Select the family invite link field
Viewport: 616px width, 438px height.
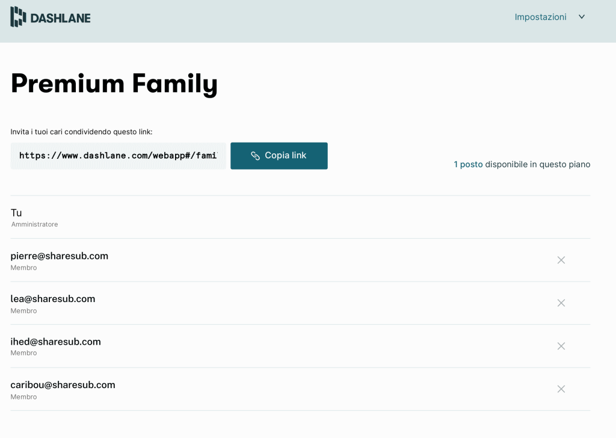[119, 156]
